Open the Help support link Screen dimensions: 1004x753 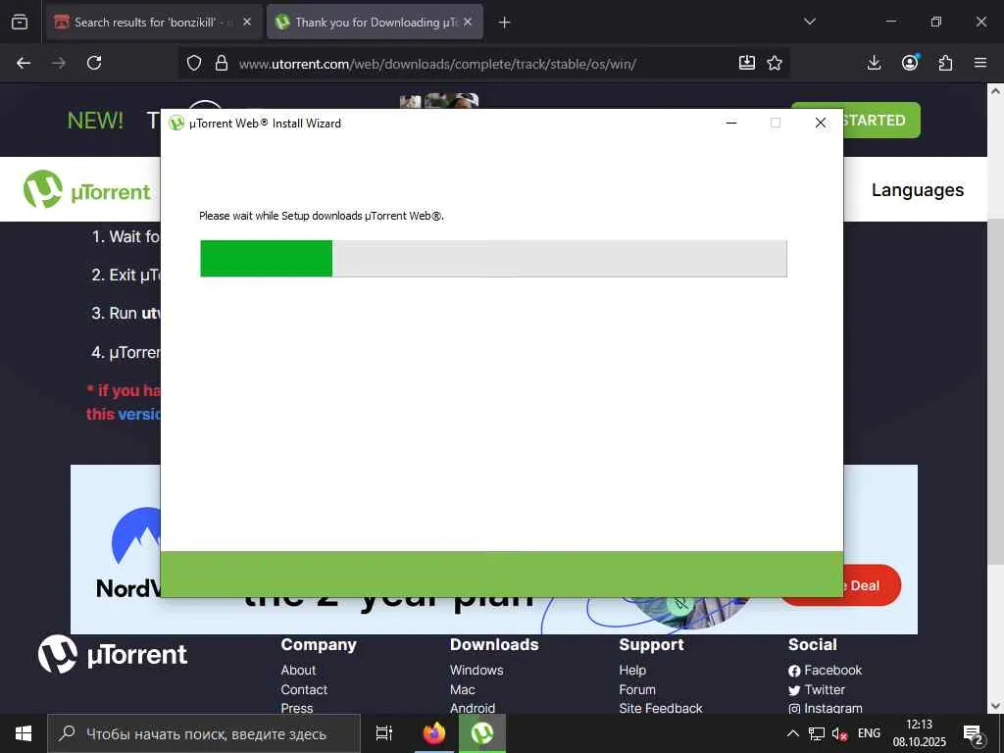pos(632,670)
